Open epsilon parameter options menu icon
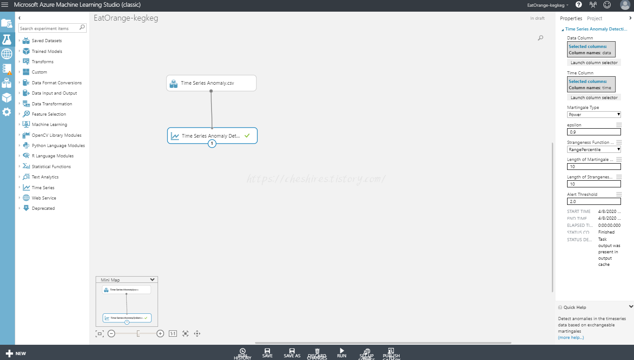This screenshot has height=360, width=634. point(619,125)
